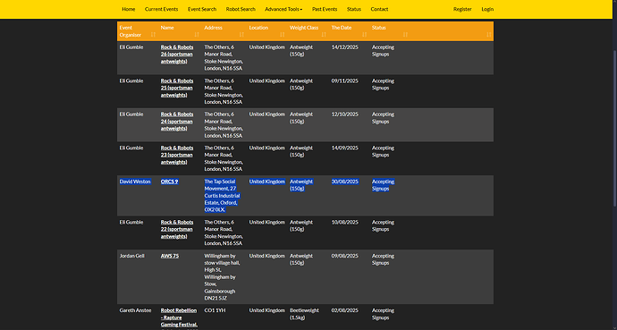Sort by Address column arrow icon
Screen dimensions: 617x330
click(241, 35)
